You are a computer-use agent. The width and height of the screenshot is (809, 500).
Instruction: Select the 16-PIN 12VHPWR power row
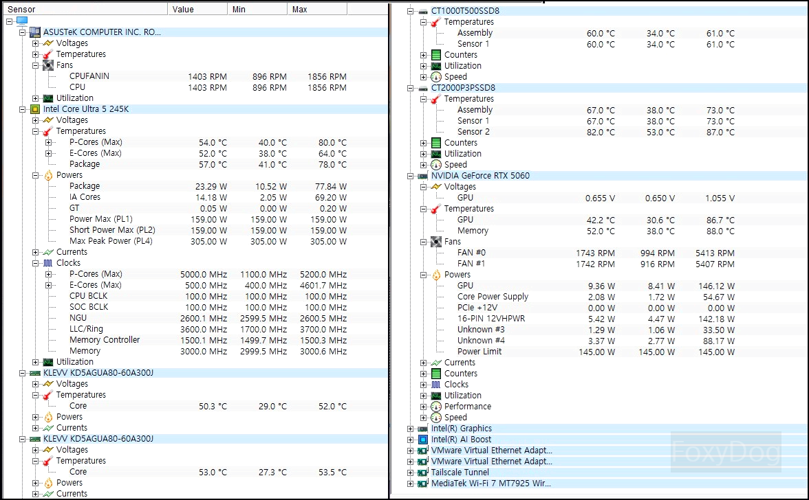(601, 319)
